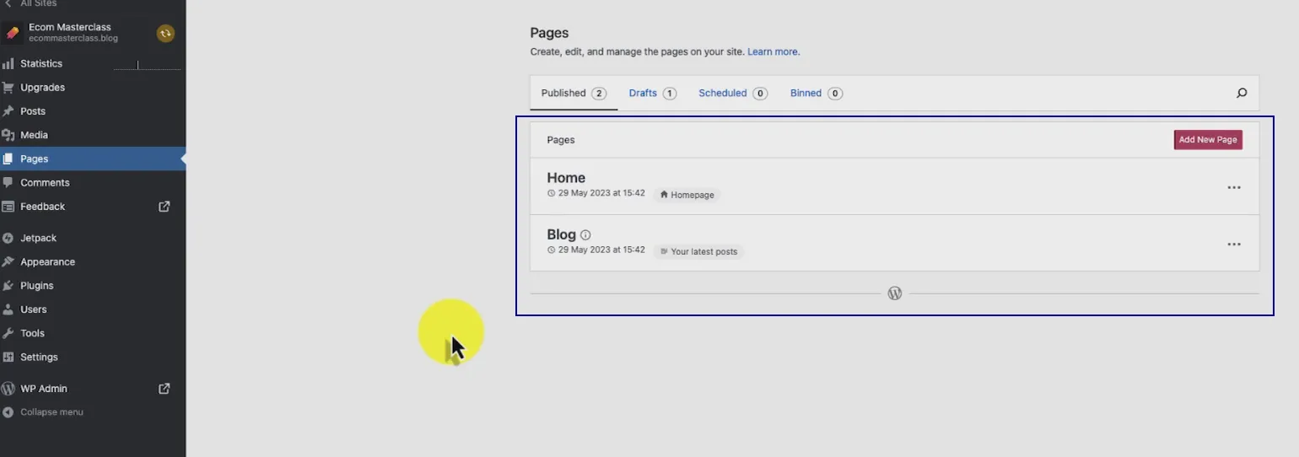Click the Posts pushpin icon
This screenshot has width=1299, height=457.
point(8,111)
